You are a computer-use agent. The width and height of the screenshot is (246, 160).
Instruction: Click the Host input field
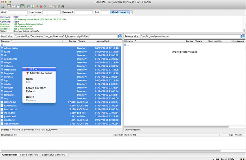click(x=18, y=12)
